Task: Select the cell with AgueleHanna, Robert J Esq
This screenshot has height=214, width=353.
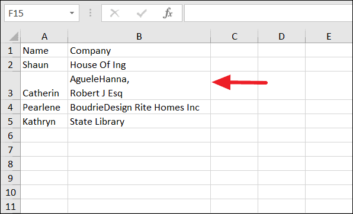Action: (139, 86)
